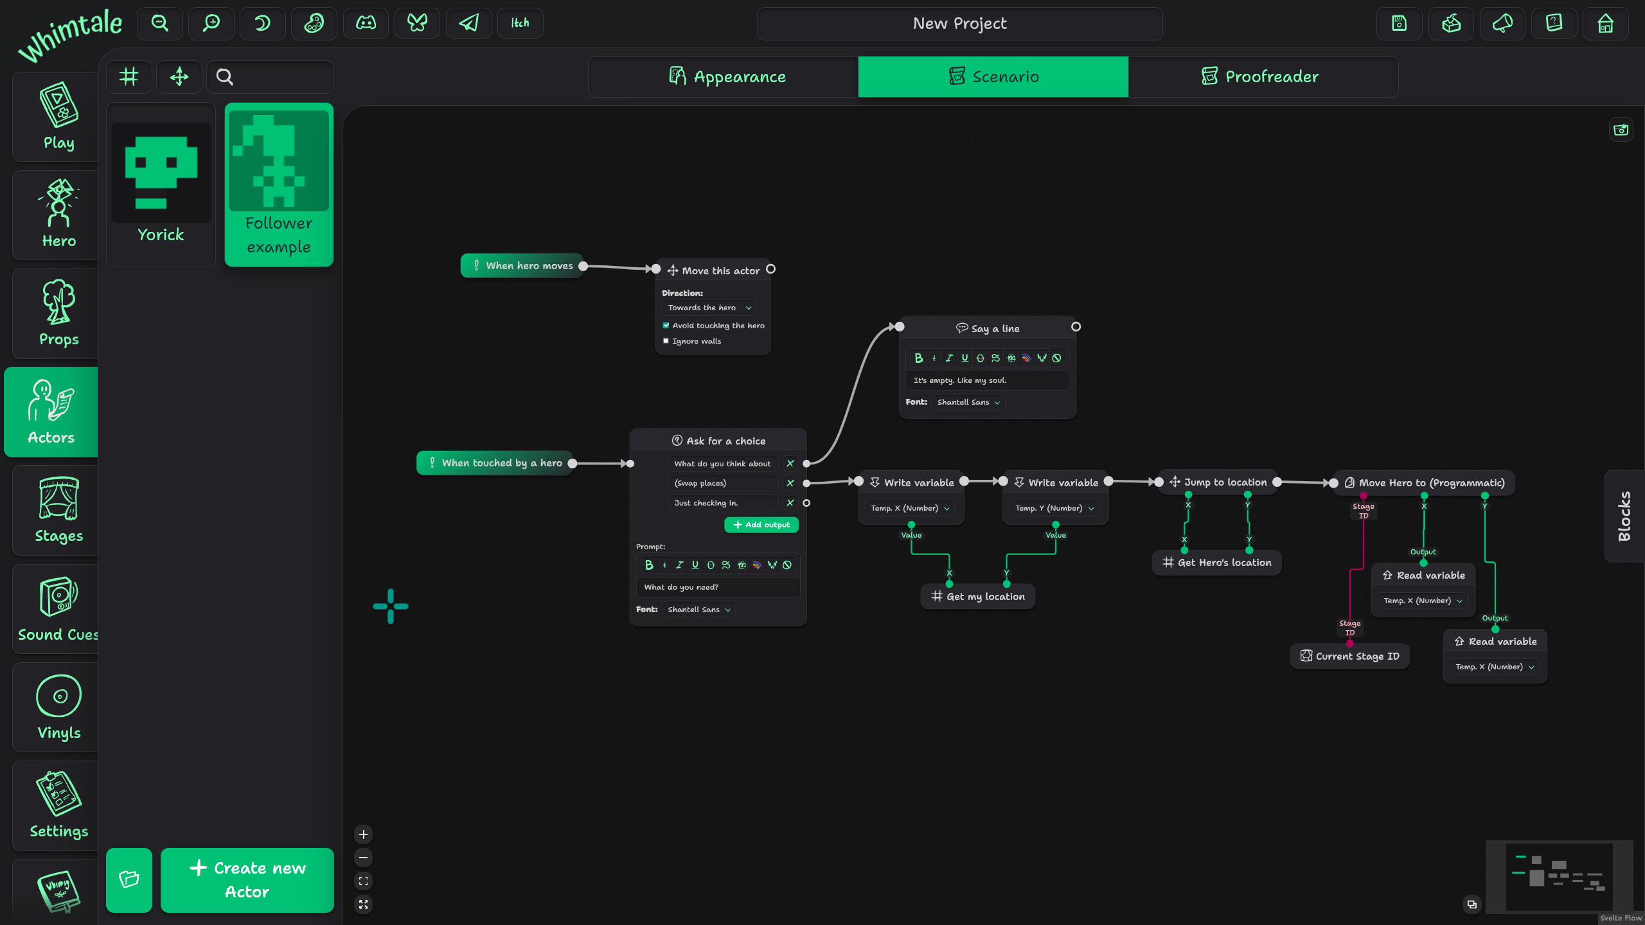Click the save project icon

tap(1399, 24)
